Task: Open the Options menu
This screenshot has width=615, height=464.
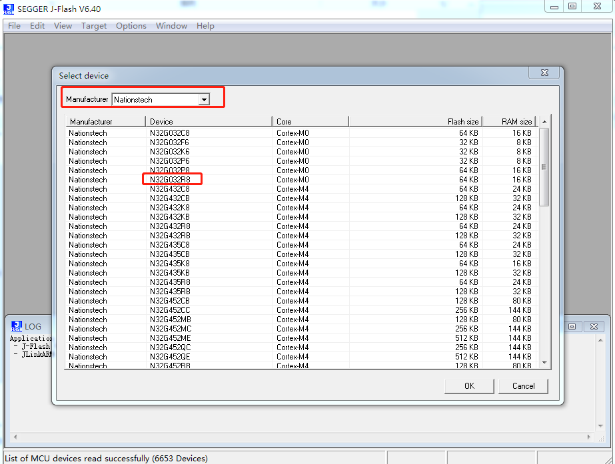Action: click(x=131, y=26)
